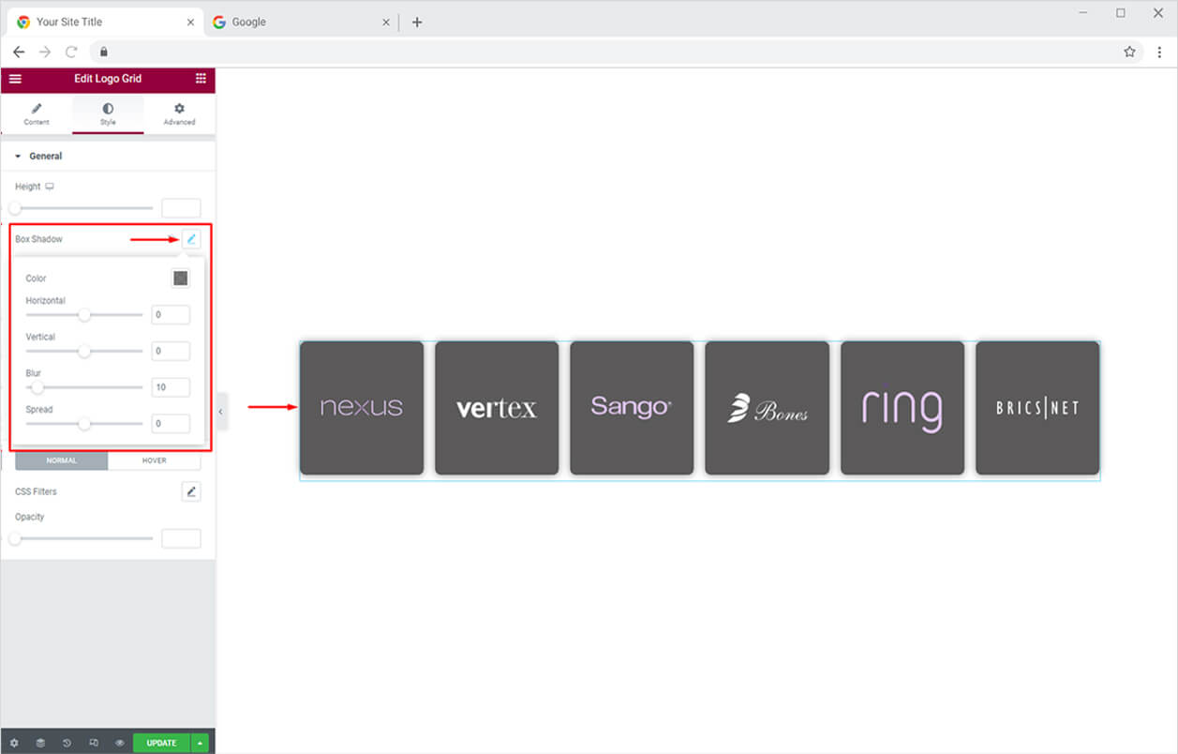Switch to the Content tab
Image resolution: width=1178 pixels, height=754 pixels.
[x=37, y=114]
